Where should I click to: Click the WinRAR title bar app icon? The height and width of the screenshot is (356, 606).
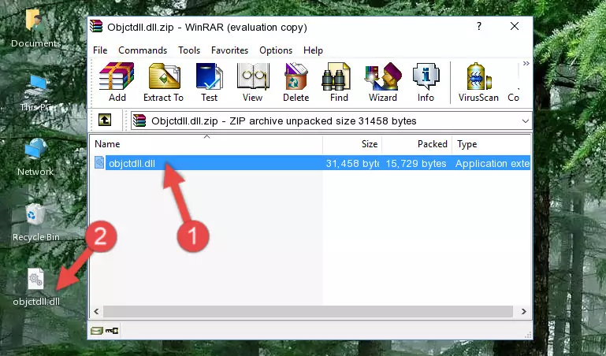pos(96,26)
